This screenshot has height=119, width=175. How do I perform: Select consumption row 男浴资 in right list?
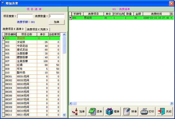coord(121,18)
